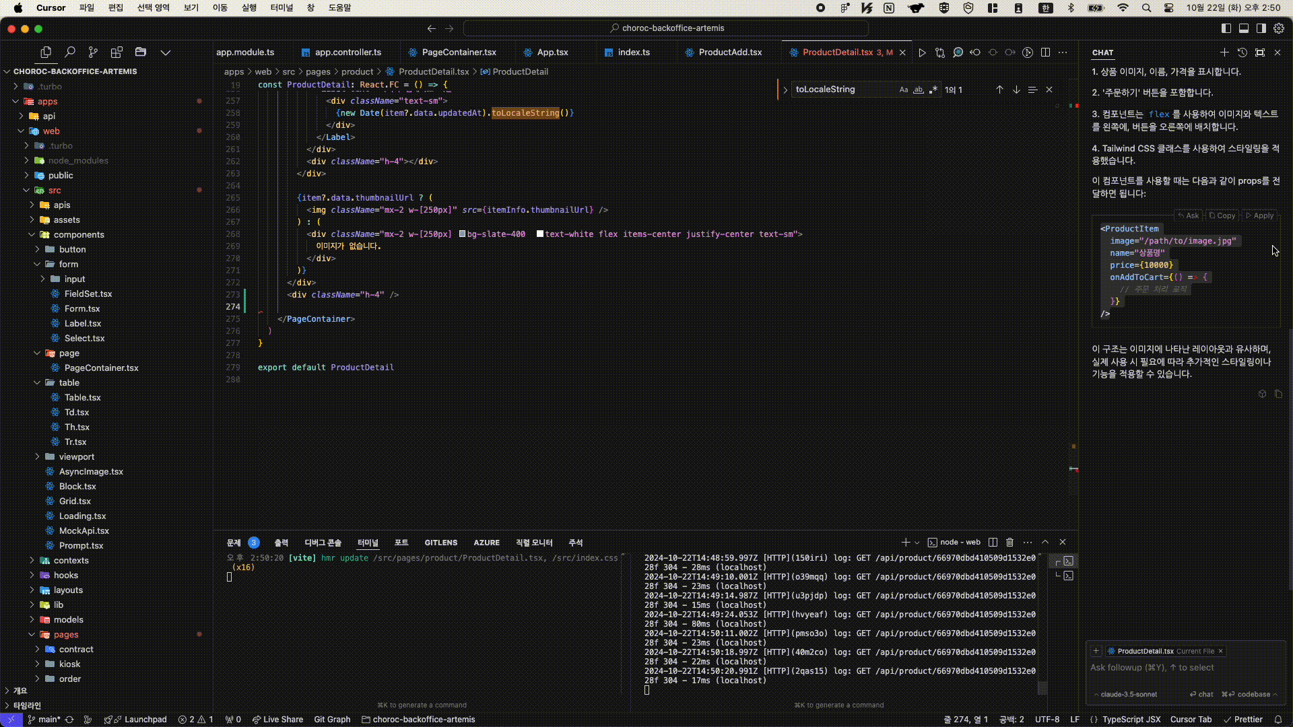
Task: Open the Search magnifier in sidebar header
Action: click(69, 52)
